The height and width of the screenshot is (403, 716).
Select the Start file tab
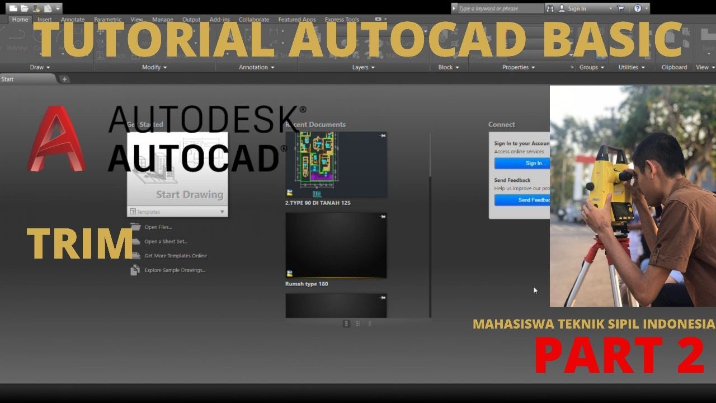tap(28, 79)
